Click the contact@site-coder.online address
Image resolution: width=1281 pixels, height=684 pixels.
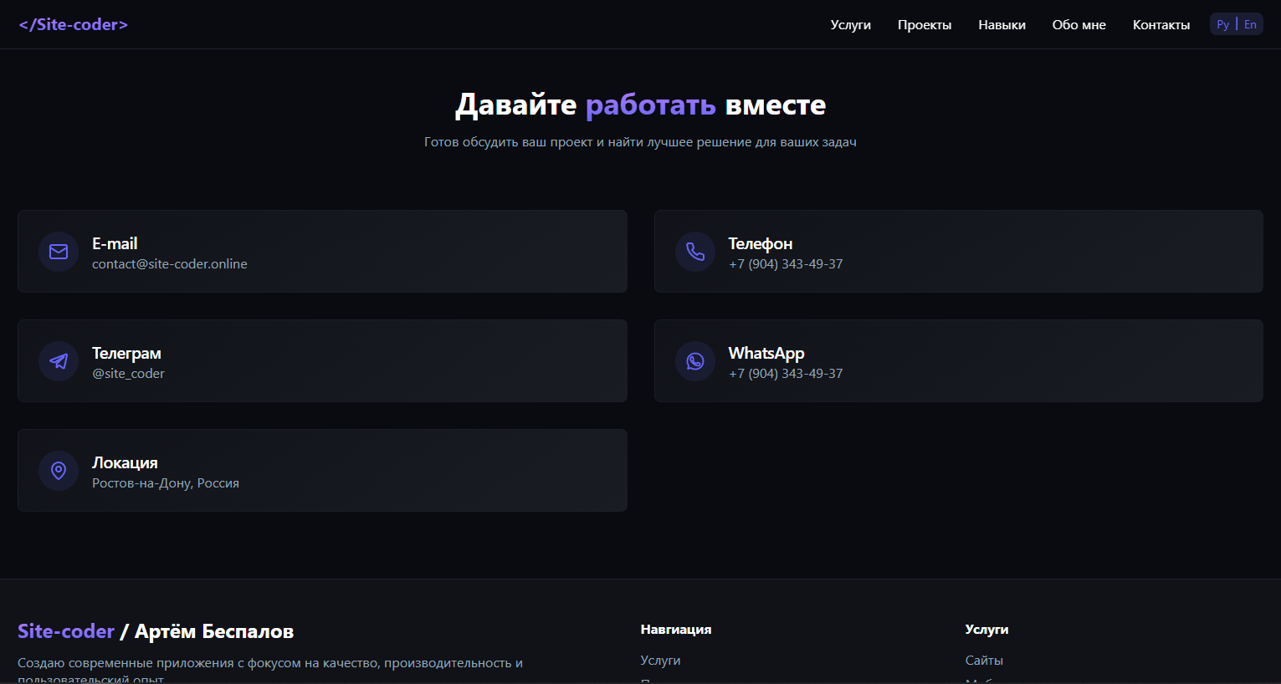coord(170,264)
